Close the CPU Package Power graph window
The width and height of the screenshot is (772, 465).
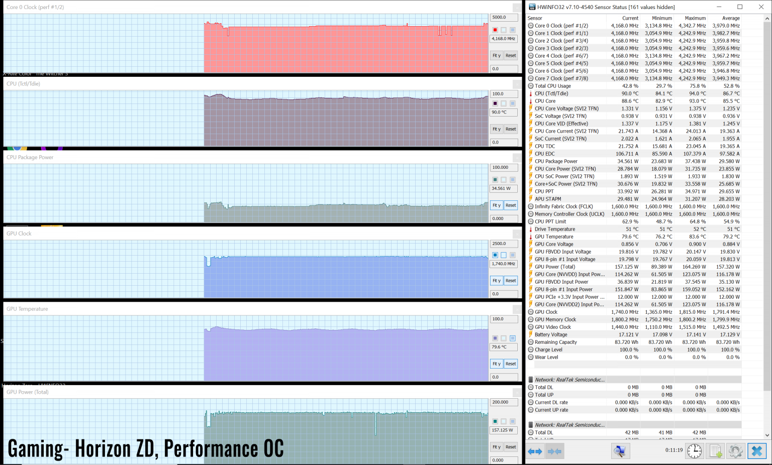tap(517, 158)
